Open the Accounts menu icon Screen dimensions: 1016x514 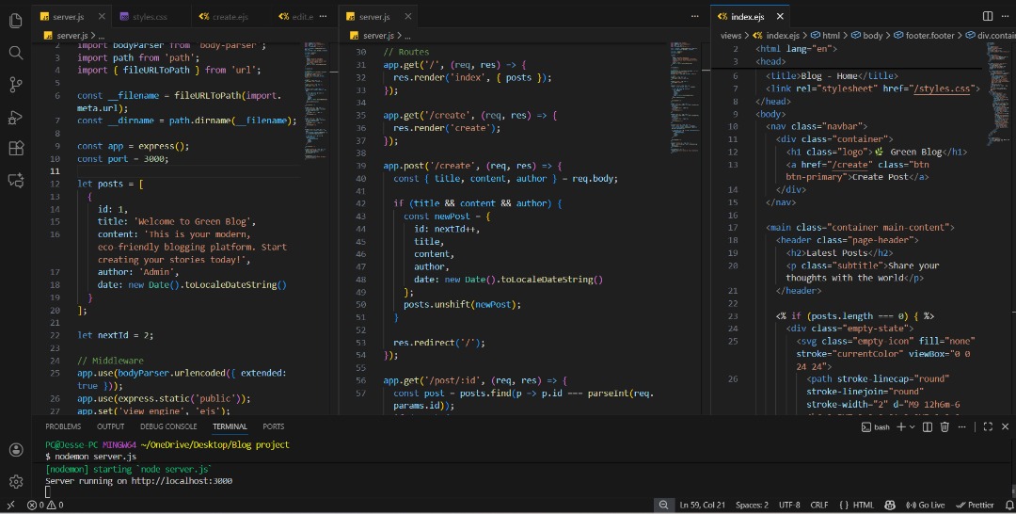pos(16,450)
